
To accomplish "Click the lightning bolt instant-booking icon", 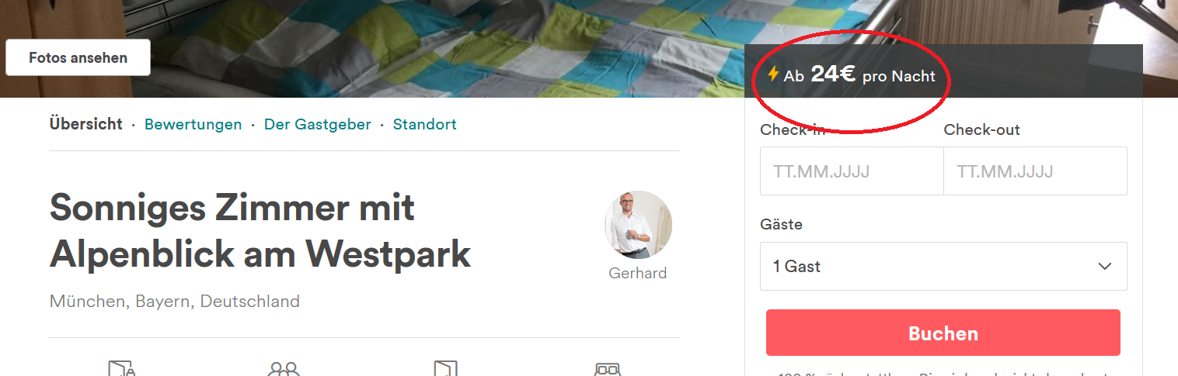I will [773, 74].
